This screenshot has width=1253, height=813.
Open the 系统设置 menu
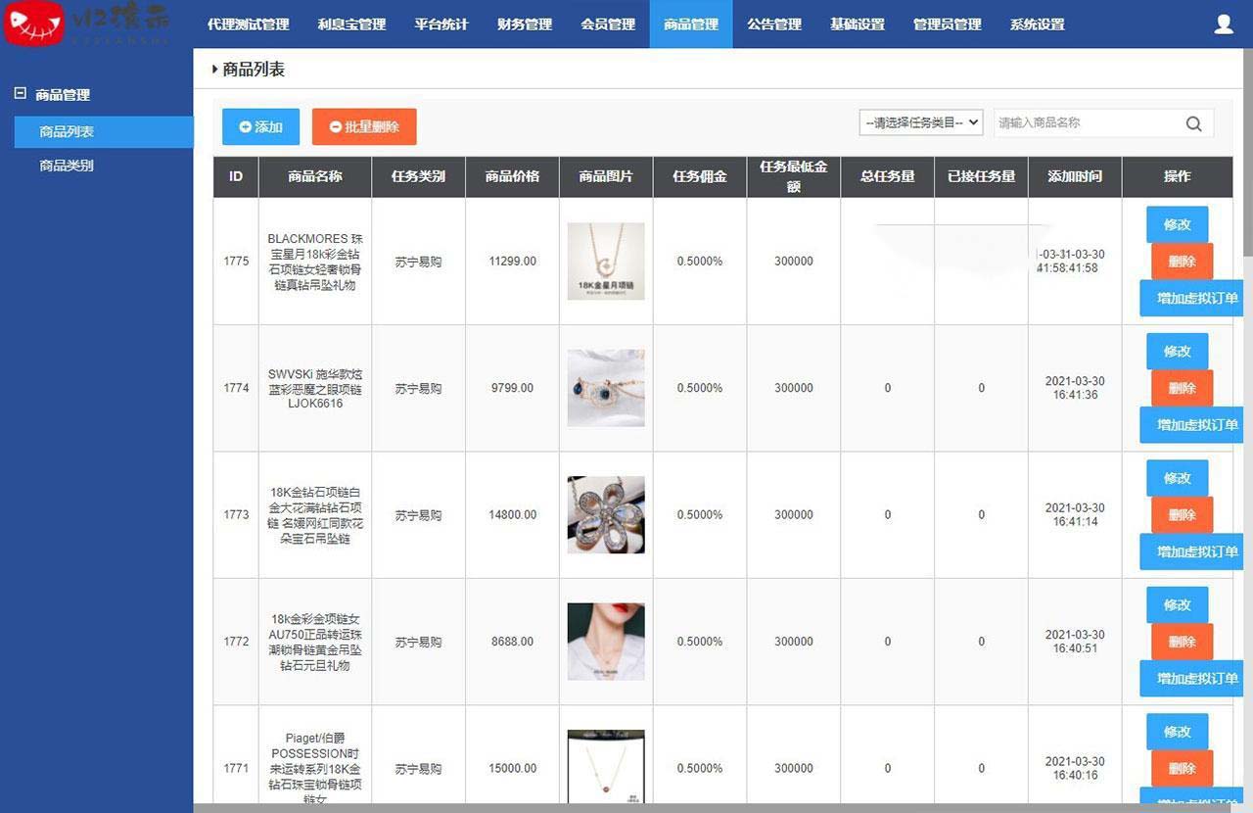[1037, 24]
